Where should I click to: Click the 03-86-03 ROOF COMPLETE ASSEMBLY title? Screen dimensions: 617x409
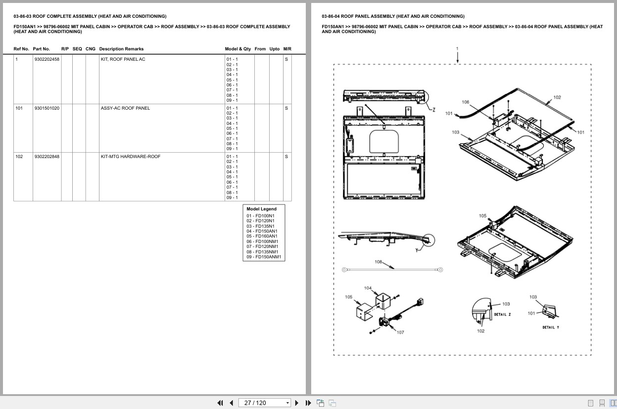pos(90,16)
